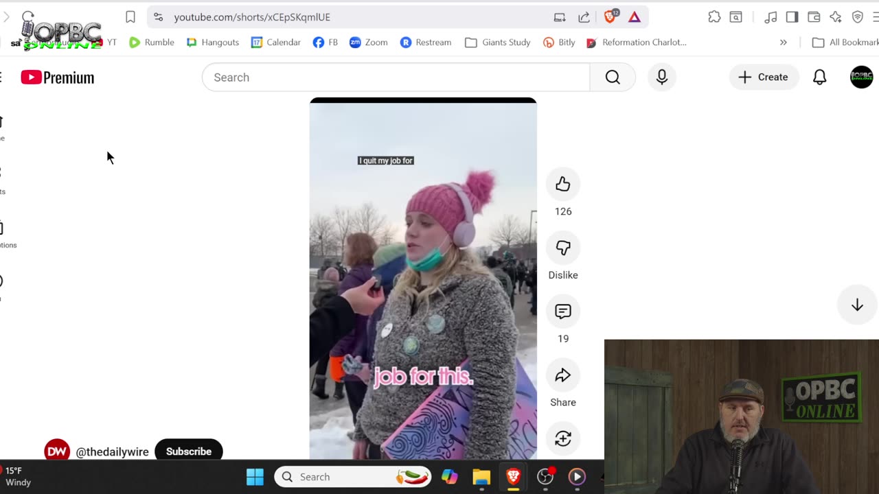Open Brave Shields lion icon
879x494 pixels.
coord(610,16)
